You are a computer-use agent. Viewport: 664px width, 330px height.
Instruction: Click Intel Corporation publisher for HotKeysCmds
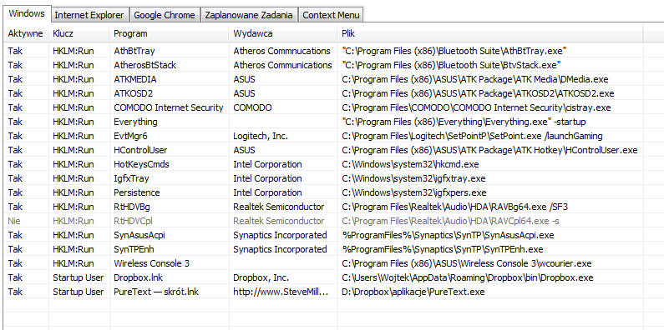coord(267,164)
